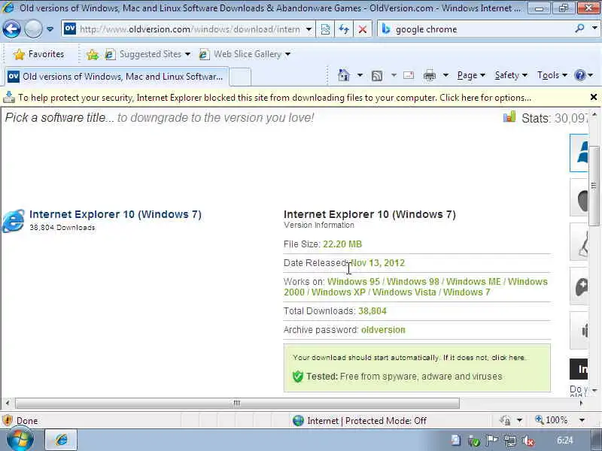The width and height of the screenshot is (602, 451).
Task: Click the Internet Explorer logo icon
Action: (x=14, y=220)
